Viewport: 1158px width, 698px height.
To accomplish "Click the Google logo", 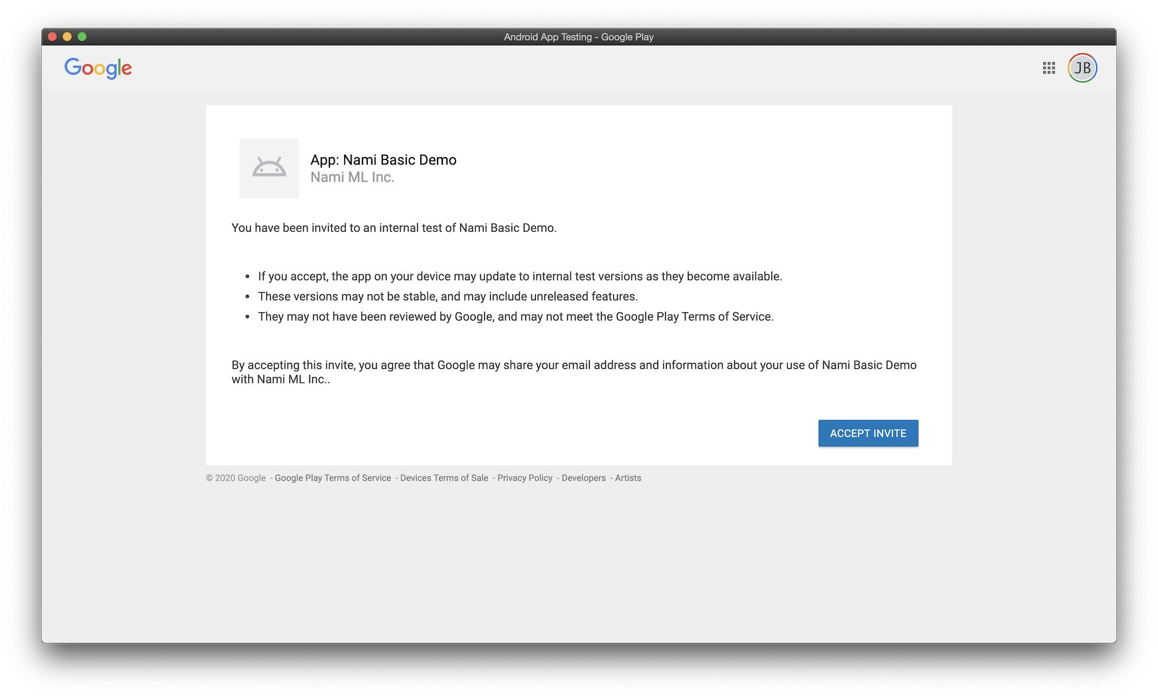I will (x=98, y=68).
